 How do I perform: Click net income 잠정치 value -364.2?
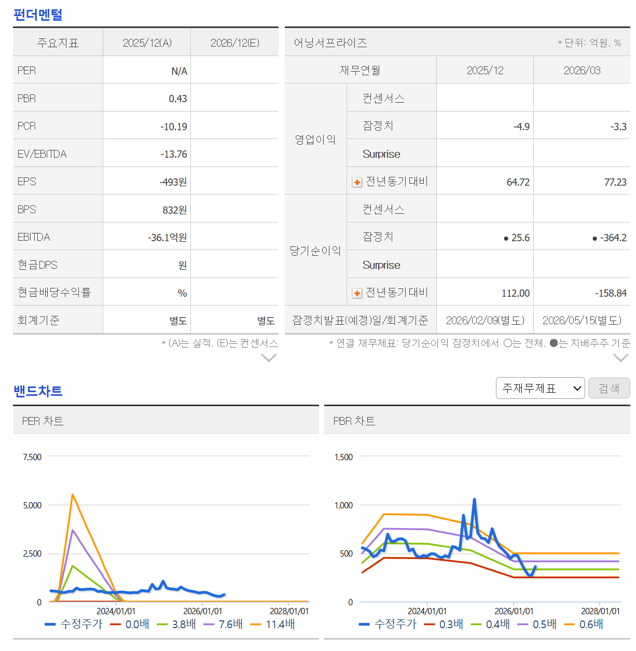coord(613,238)
